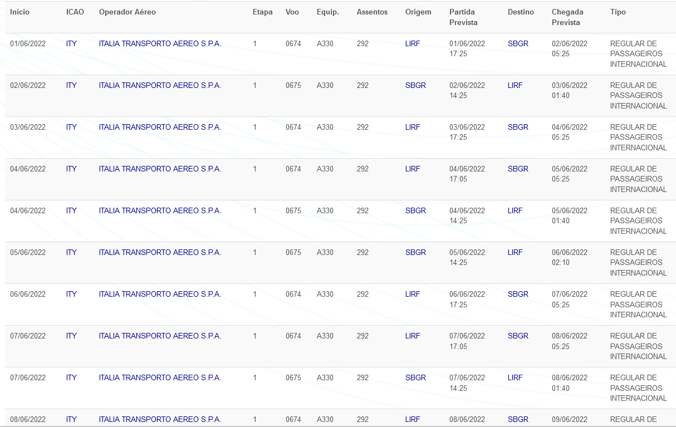Select 292 seats in the 06/06/2022 row
The width and height of the screenshot is (676, 427).
[363, 294]
